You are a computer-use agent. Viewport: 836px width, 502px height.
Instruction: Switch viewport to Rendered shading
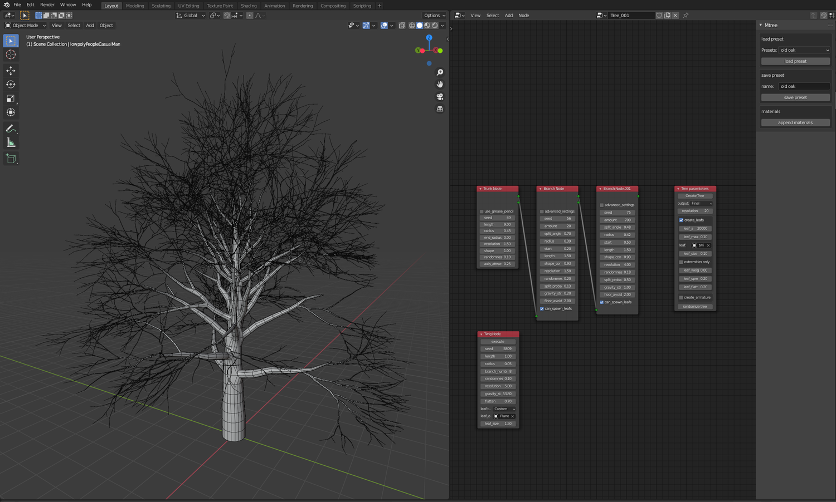[435, 25]
